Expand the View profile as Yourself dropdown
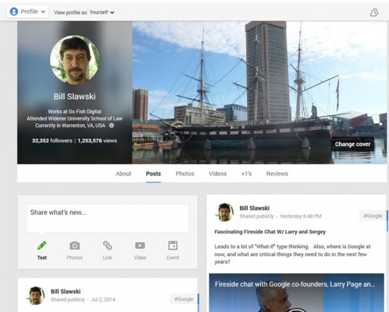 (84, 12)
